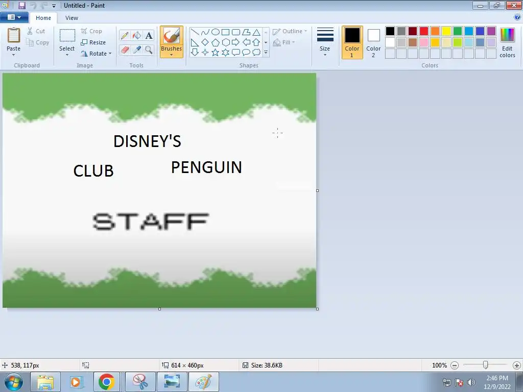Choose the Down arrow shape

195,53
